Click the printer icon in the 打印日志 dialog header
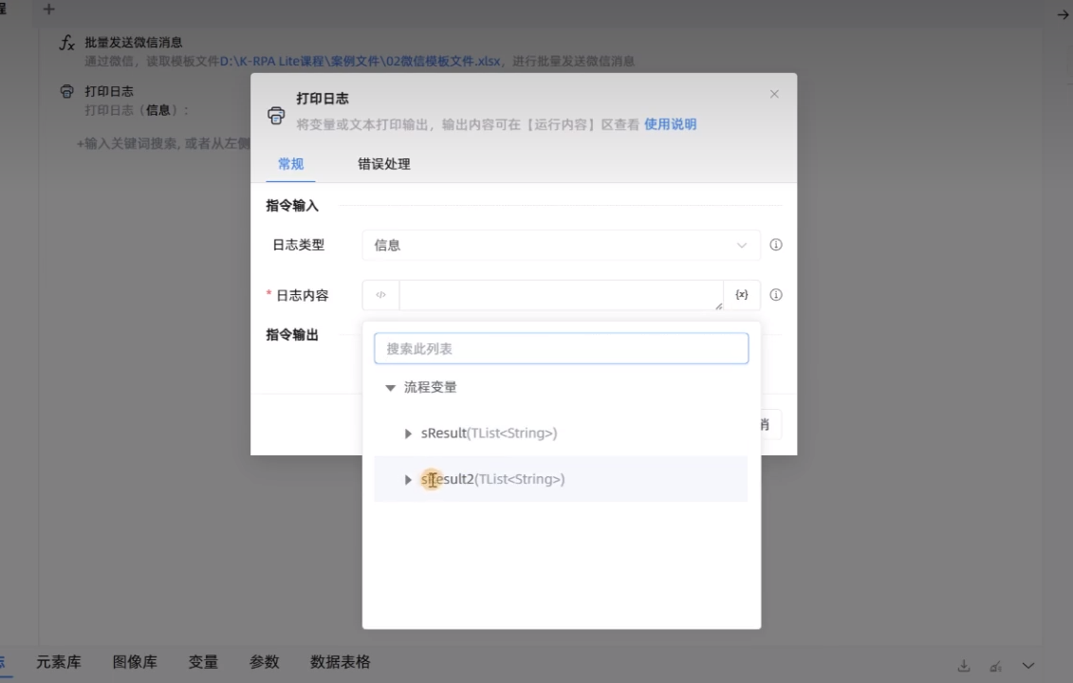This screenshot has width=1073, height=683. 276,115
